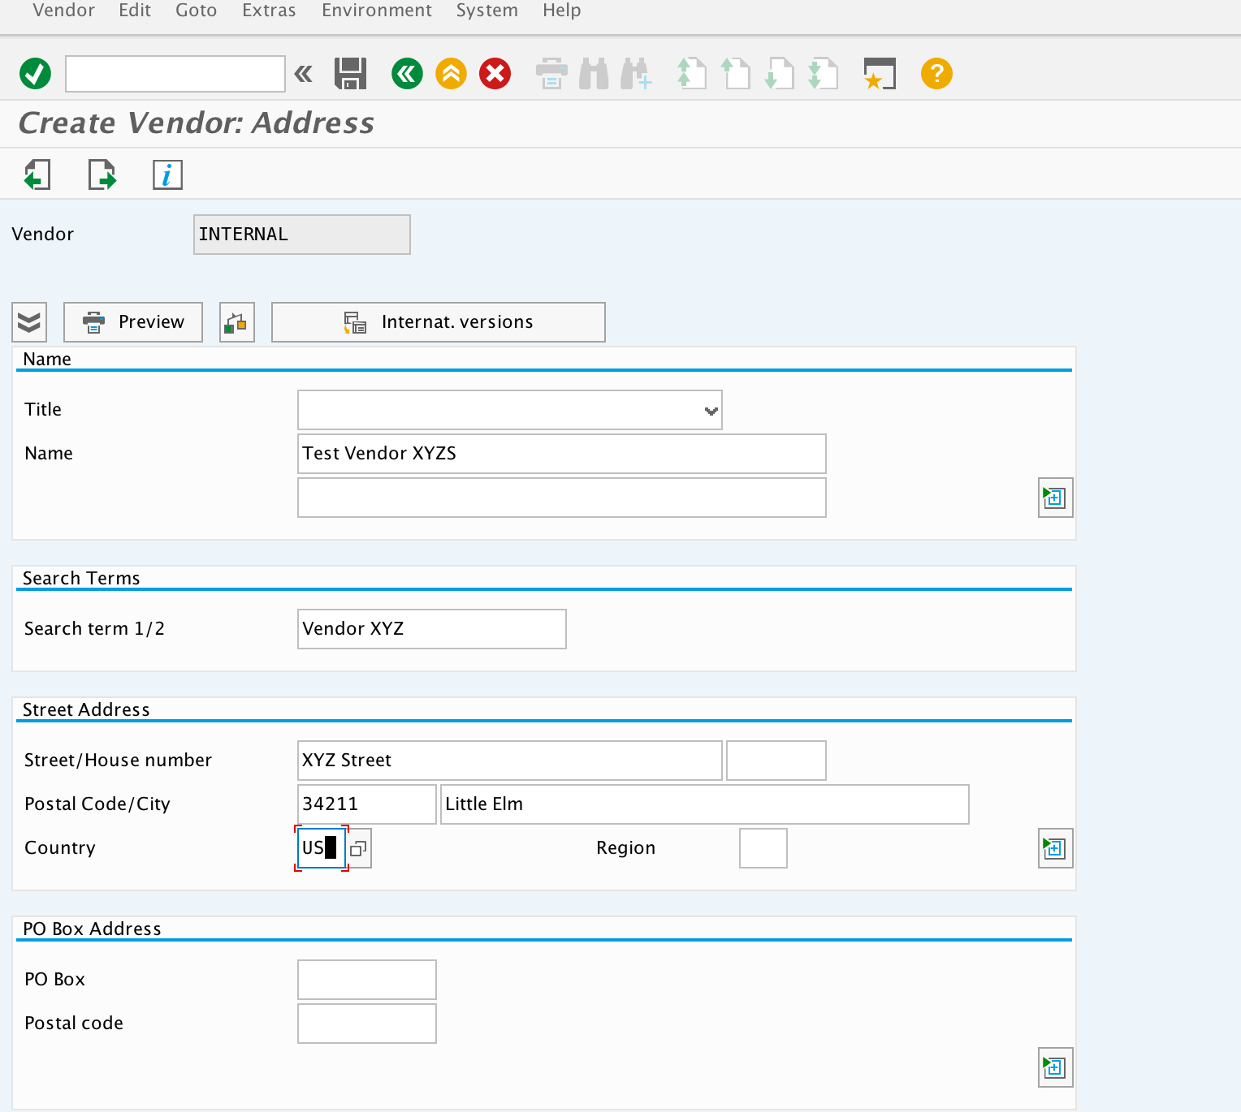The width and height of the screenshot is (1241, 1112).
Task: Click the 'Search term 1/2' label
Action: 94,629
